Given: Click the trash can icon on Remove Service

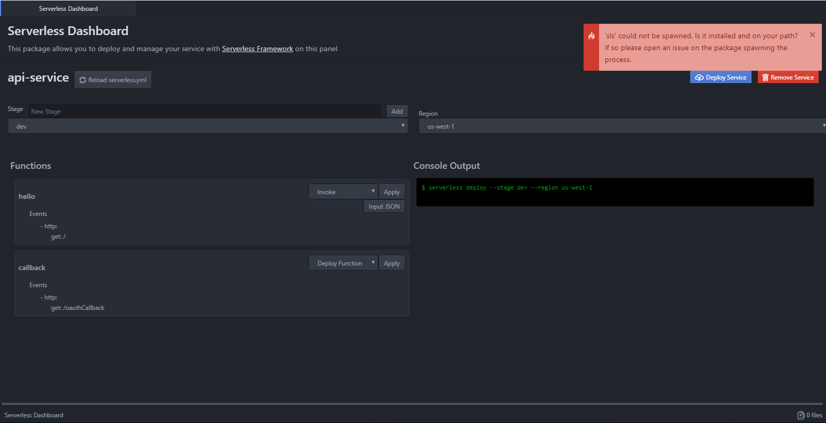Looking at the screenshot, I should (766, 77).
